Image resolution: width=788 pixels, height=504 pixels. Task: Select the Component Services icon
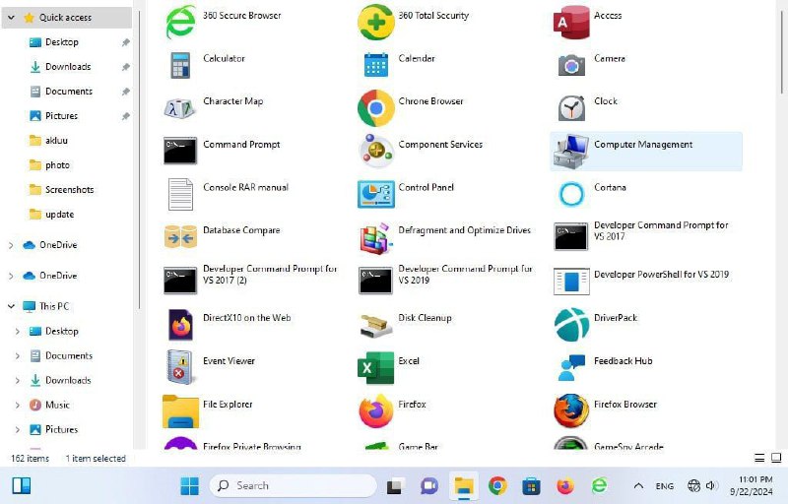coord(375,151)
